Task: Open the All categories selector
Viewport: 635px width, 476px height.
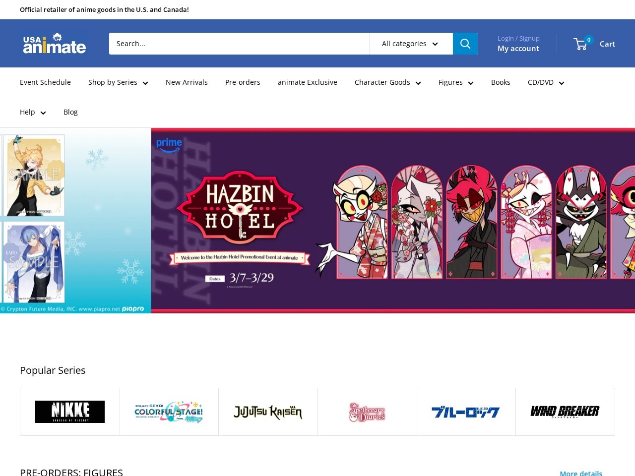Action: tap(411, 44)
